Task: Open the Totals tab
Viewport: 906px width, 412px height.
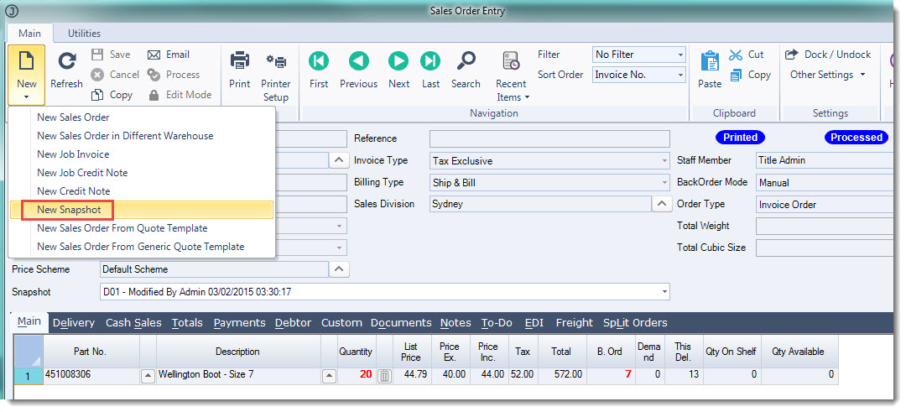Action: [x=187, y=323]
